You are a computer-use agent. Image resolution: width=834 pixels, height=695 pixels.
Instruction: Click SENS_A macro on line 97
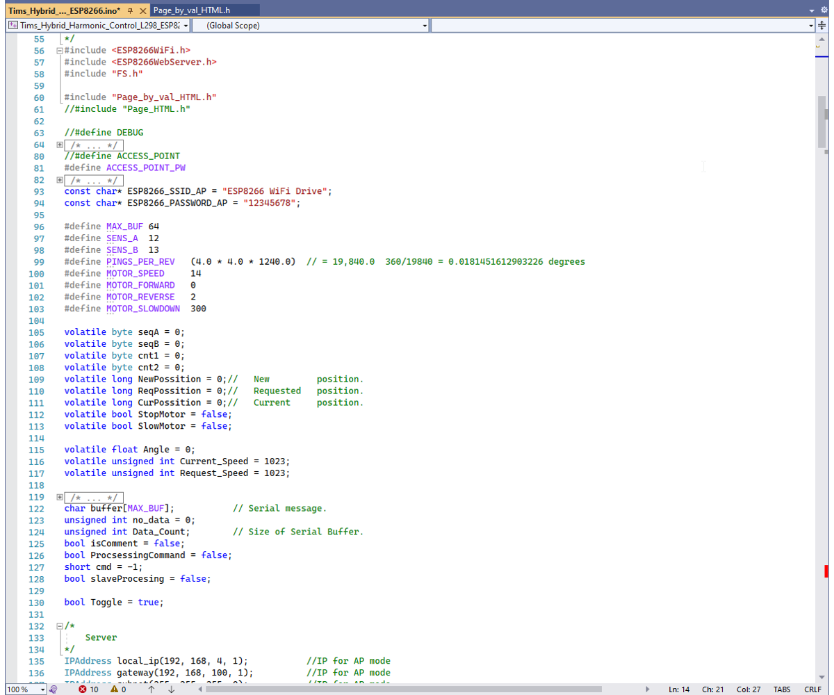pos(122,238)
